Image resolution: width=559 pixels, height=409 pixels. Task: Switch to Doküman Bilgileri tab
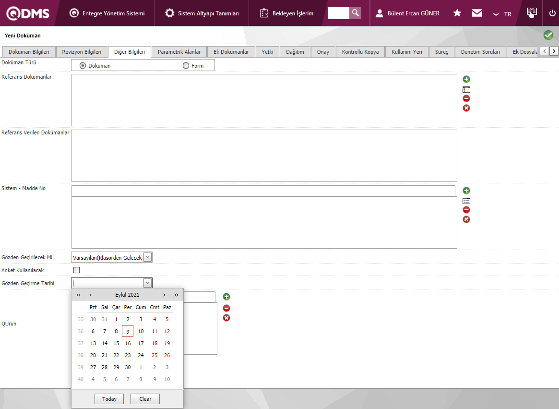coord(29,52)
